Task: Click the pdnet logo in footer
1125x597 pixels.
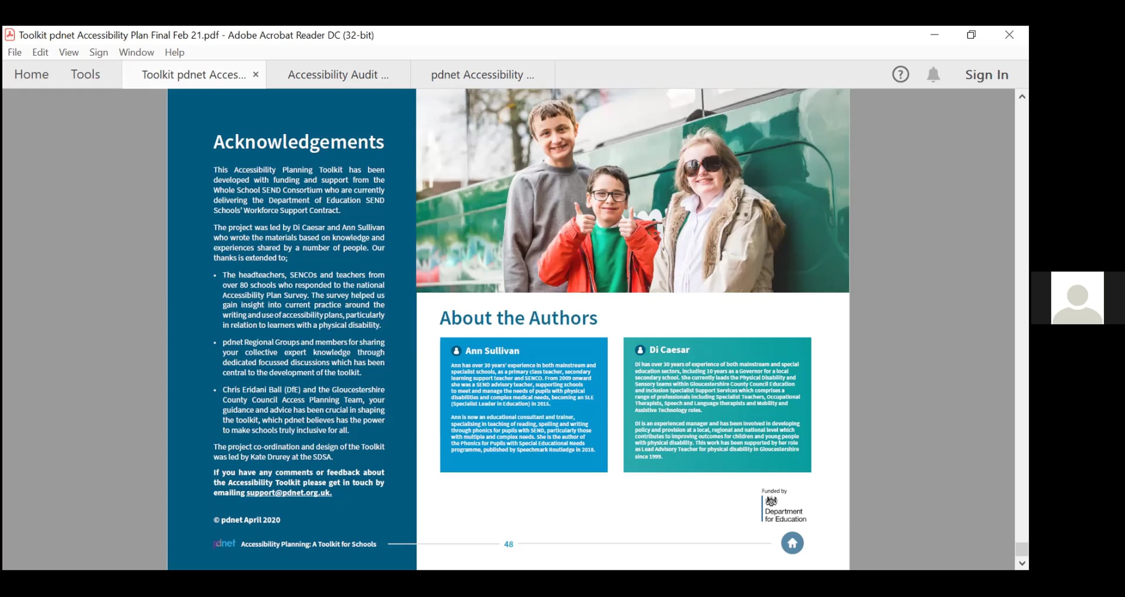Action: click(x=224, y=543)
